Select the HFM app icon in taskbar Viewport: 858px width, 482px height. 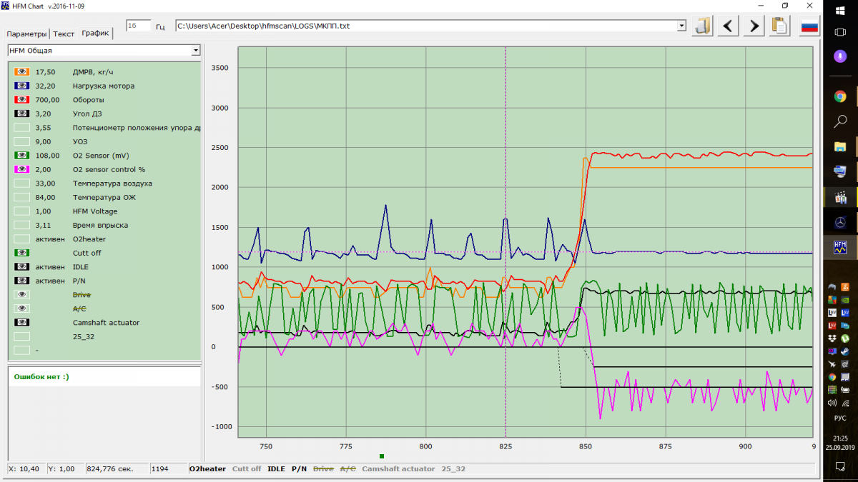[840, 247]
